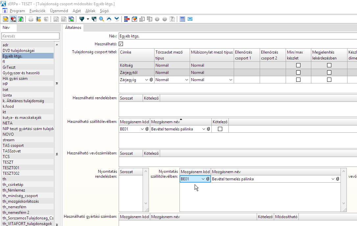This screenshot has width=357, height=226.
Task: Click the yellow star new record icon
Action: 5,19
